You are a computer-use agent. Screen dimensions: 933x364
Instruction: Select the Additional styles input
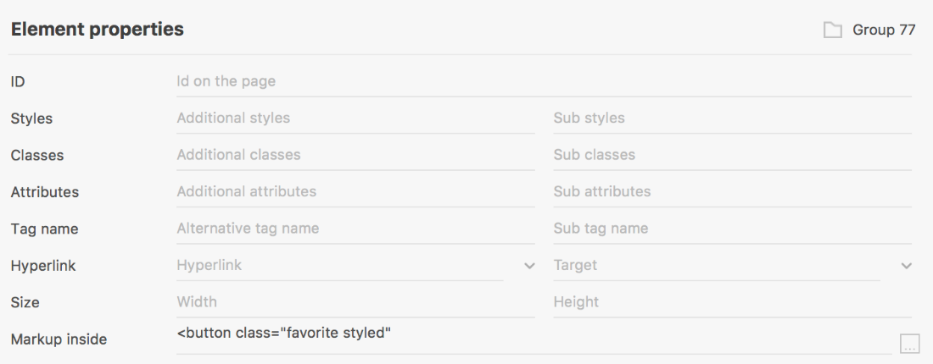click(355, 119)
